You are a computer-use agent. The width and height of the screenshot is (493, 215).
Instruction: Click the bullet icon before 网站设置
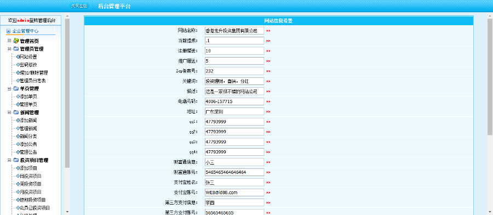coord(18,57)
